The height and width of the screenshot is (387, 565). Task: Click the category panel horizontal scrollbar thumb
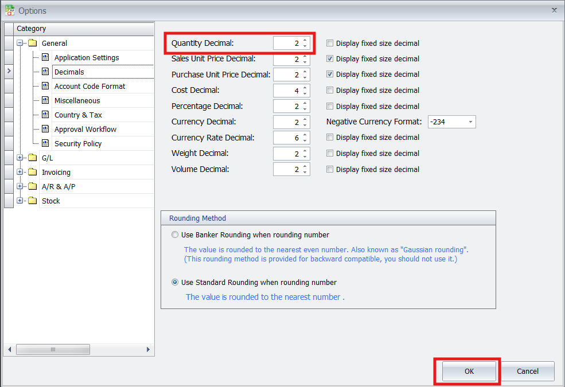[x=53, y=349]
